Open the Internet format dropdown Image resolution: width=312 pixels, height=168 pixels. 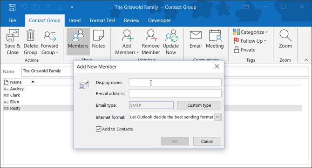point(217,117)
